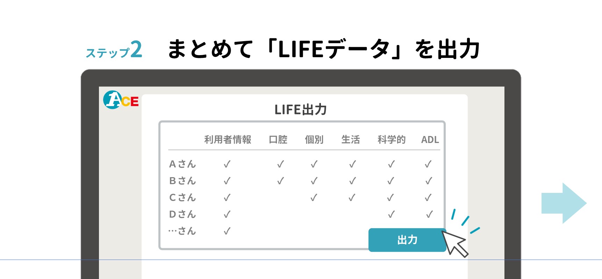Toggle …さん 利用者情報 checkmark
Viewport: 602px width, 279px height.
(227, 231)
